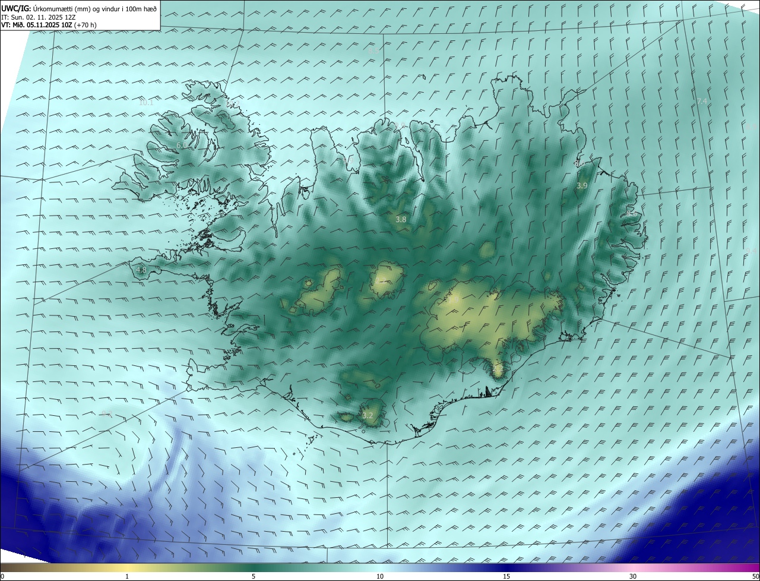Click the map title 'Úrkomumætti (mm) og vindur í 100m hæð'
The width and height of the screenshot is (760, 581).
pyautogui.click(x=95, y=8)
